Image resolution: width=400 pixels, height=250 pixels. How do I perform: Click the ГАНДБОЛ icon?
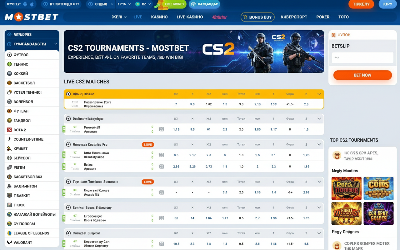tap(9, 120)
